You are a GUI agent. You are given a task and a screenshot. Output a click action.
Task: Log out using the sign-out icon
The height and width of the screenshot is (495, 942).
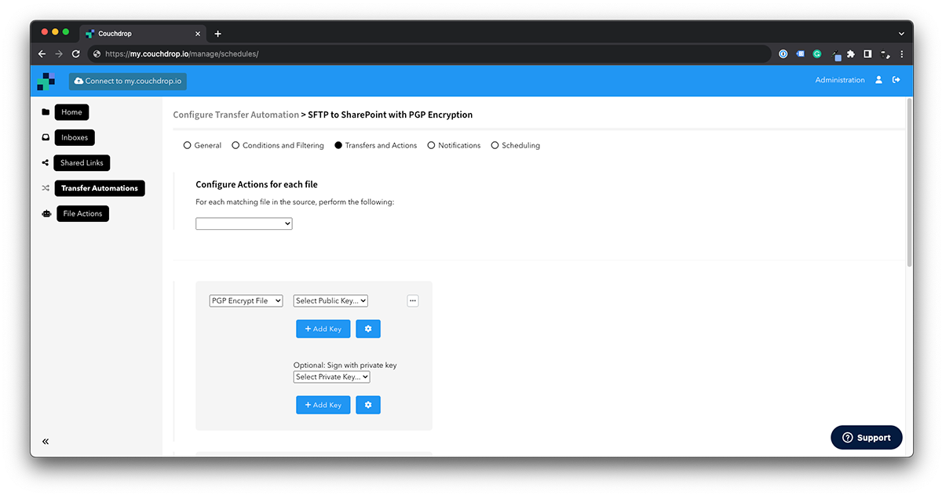click(896, 79)
